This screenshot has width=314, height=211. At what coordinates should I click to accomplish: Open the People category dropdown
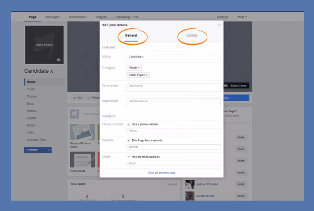pyautogui.click(x=134, y=68)
